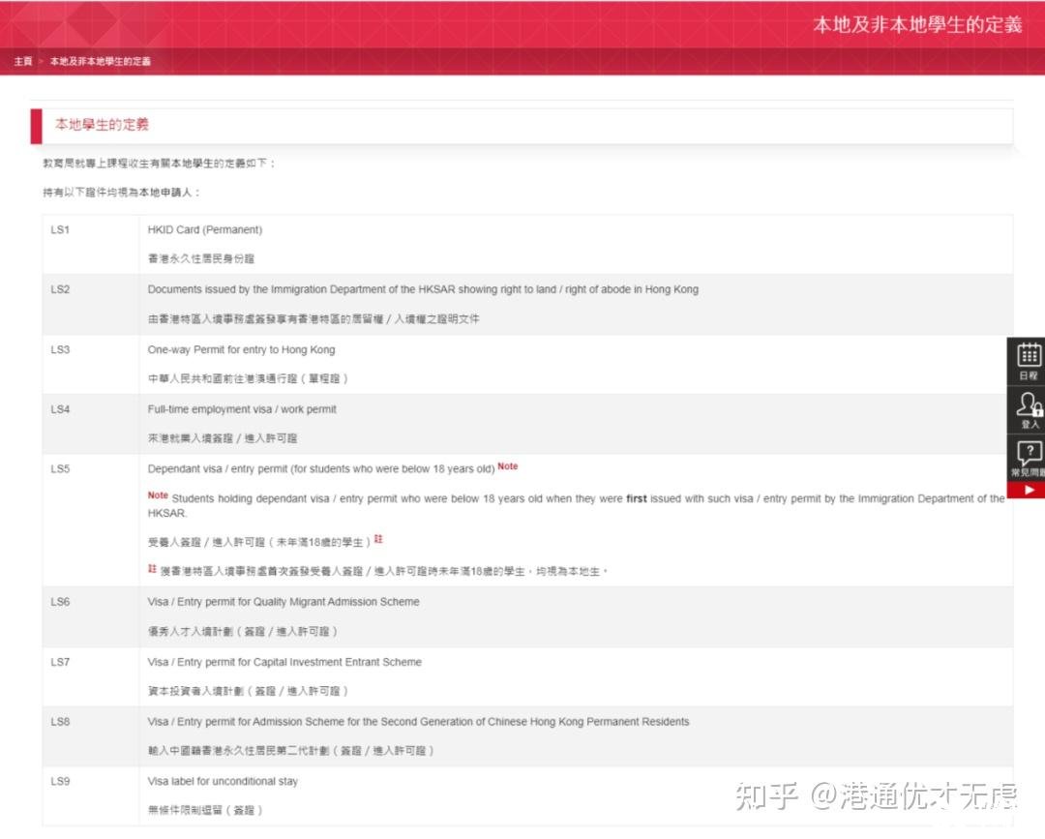This screenshot has width=1045, height=839.
Task: Click the 登入 login user icon
Action: 1028,410
